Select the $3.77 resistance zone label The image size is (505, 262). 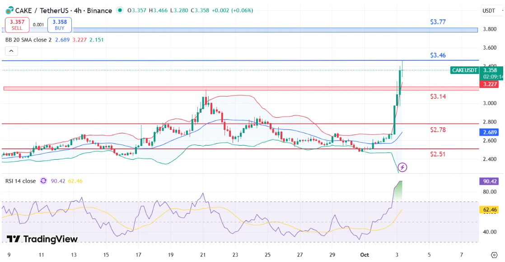[438, 21]
